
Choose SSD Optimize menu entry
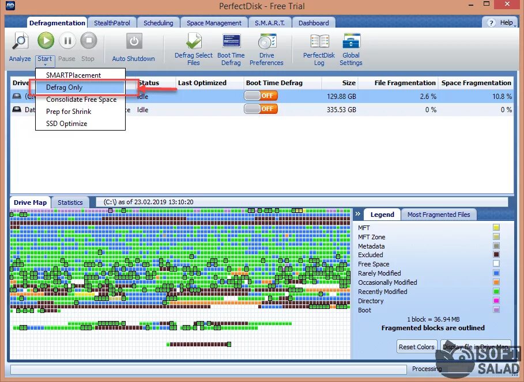pyautogui.click(x=80, y=124)
